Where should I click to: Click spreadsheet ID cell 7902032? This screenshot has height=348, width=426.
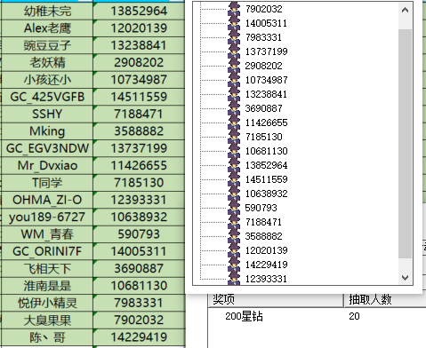[x=139, y=320]
